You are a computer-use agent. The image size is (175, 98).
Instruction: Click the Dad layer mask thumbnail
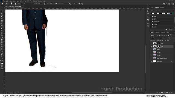coord(159,46)
